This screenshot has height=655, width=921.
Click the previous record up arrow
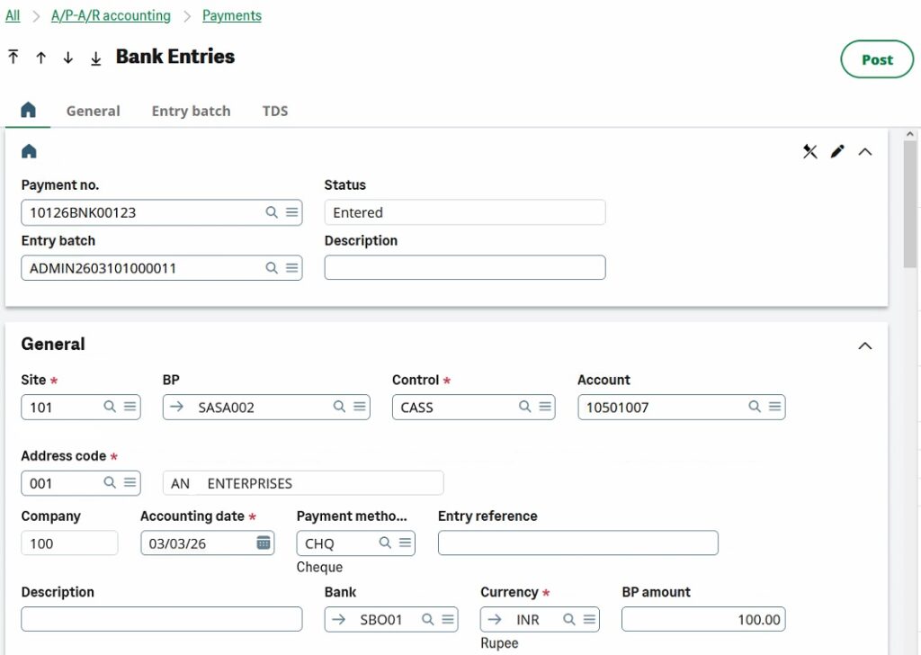coord(40,57)
